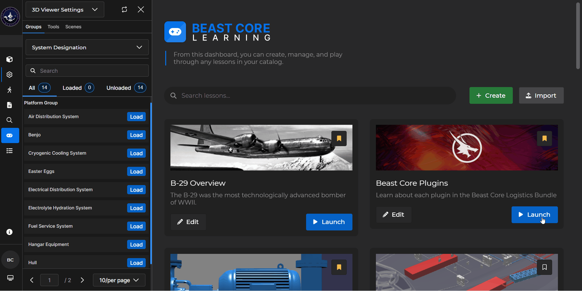Open the red facility lesson thumbnail
The height and width of the screenshot is (291, 582).
click(x=467, y=272)
